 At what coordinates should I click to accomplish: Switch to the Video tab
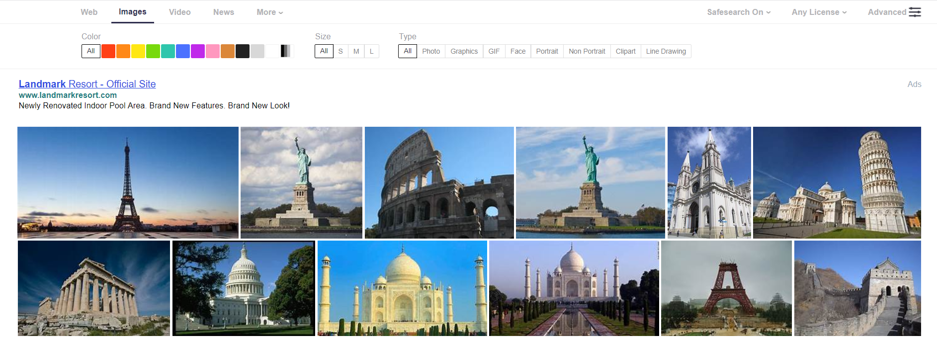(x=179, y=12)
